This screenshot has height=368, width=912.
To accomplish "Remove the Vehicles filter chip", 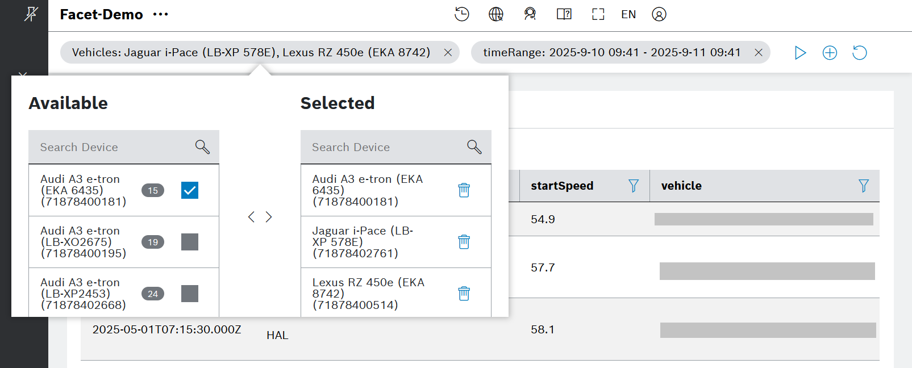I will tap(448, 53).
